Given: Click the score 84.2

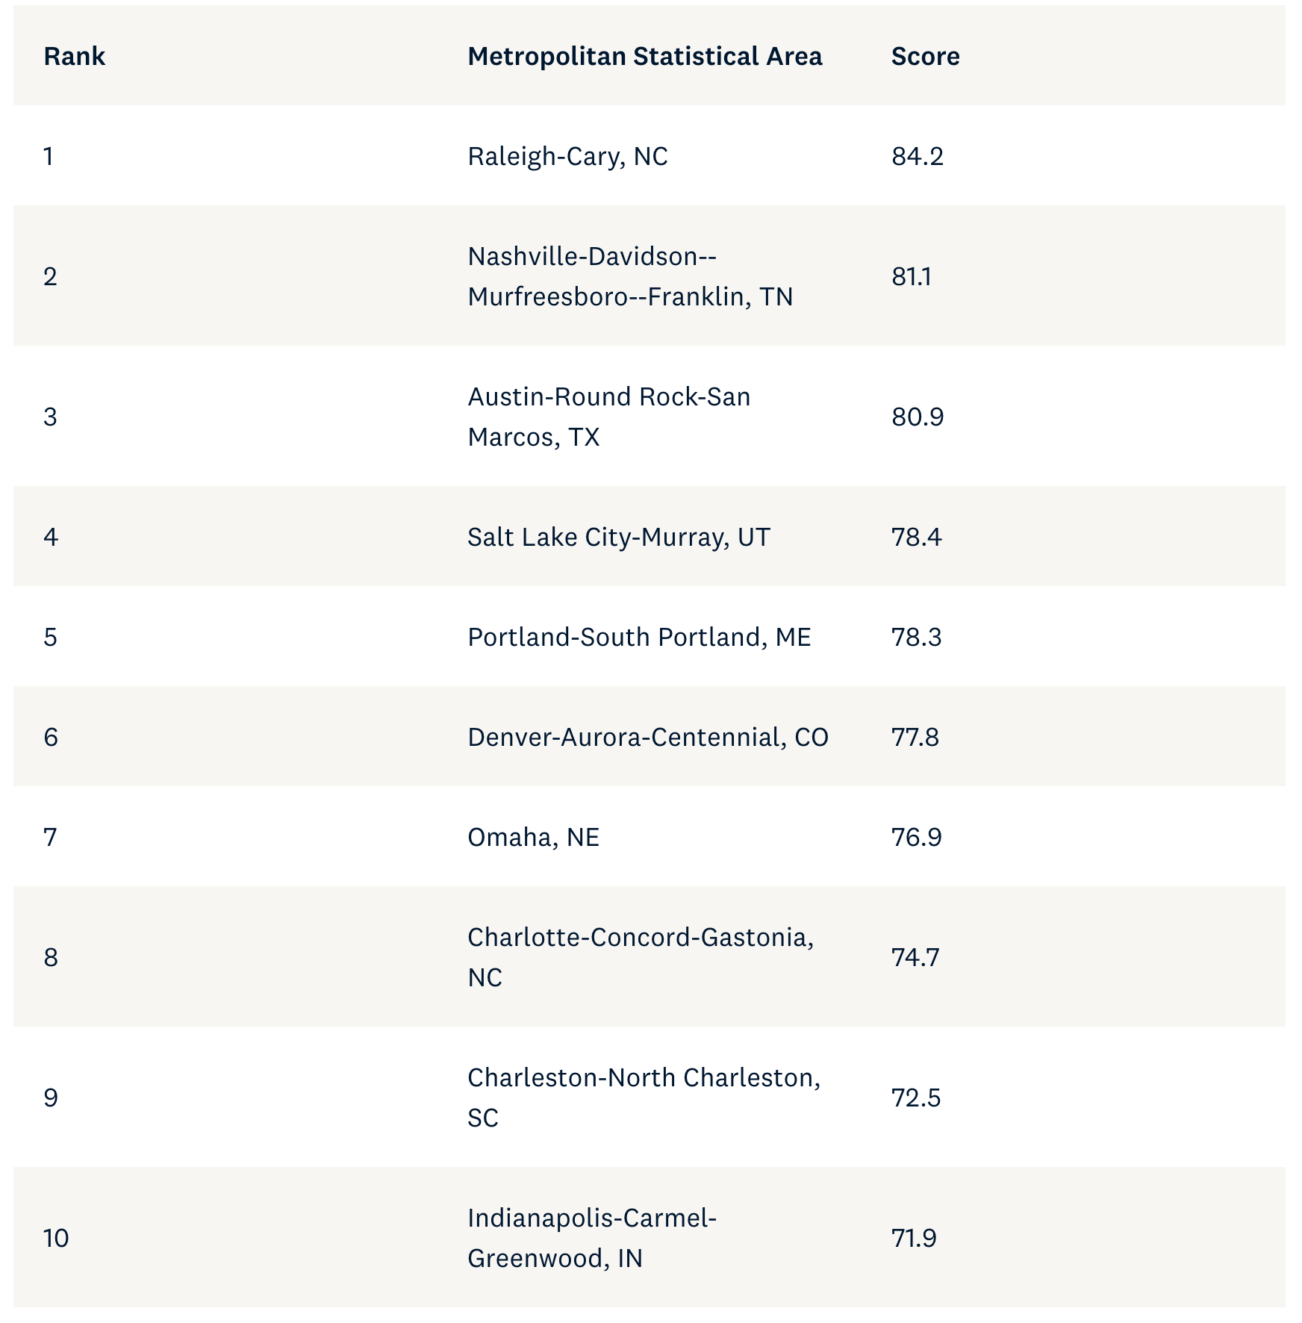Looking at the screenshot, I should click(918, 156).
